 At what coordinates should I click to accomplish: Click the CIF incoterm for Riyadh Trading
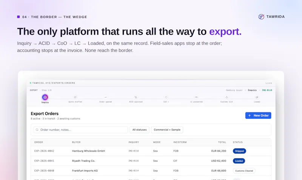175,161
